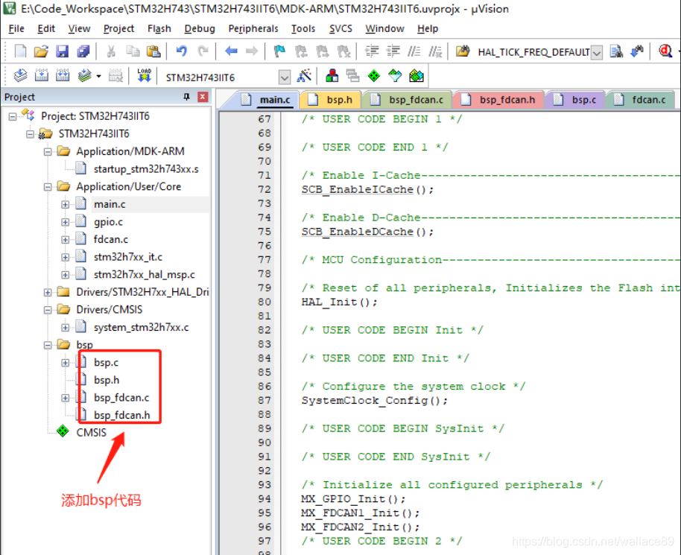Cut selection with the scissors icon
Image resolution: width=681 pixels, height=555 pixels.
tap(111, 51)
